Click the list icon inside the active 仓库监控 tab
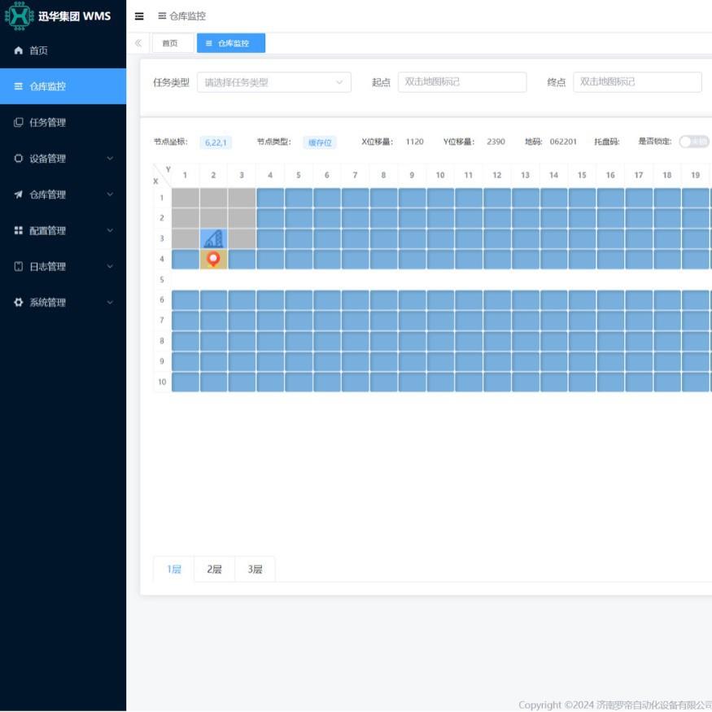Viewport: 712px width, 712px height. (x=209, y=43)
